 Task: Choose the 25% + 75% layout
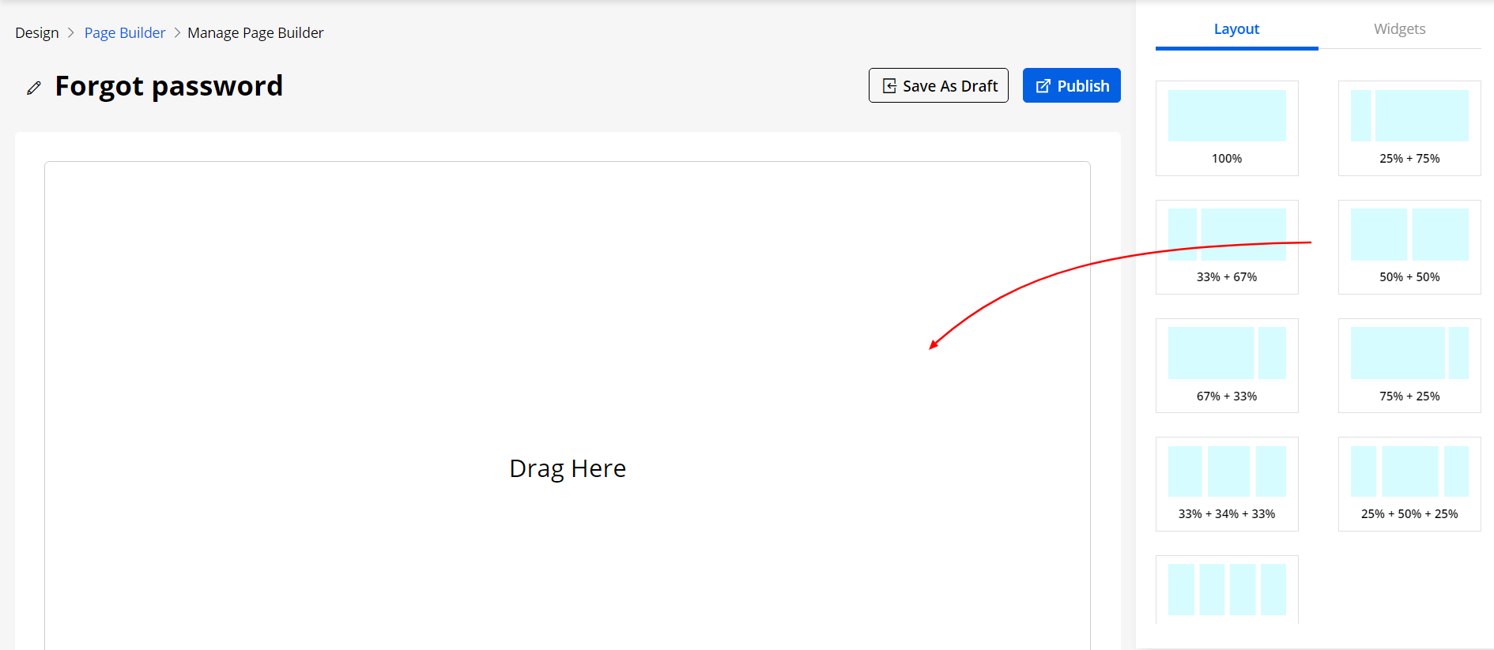(x=1409, y=128)
